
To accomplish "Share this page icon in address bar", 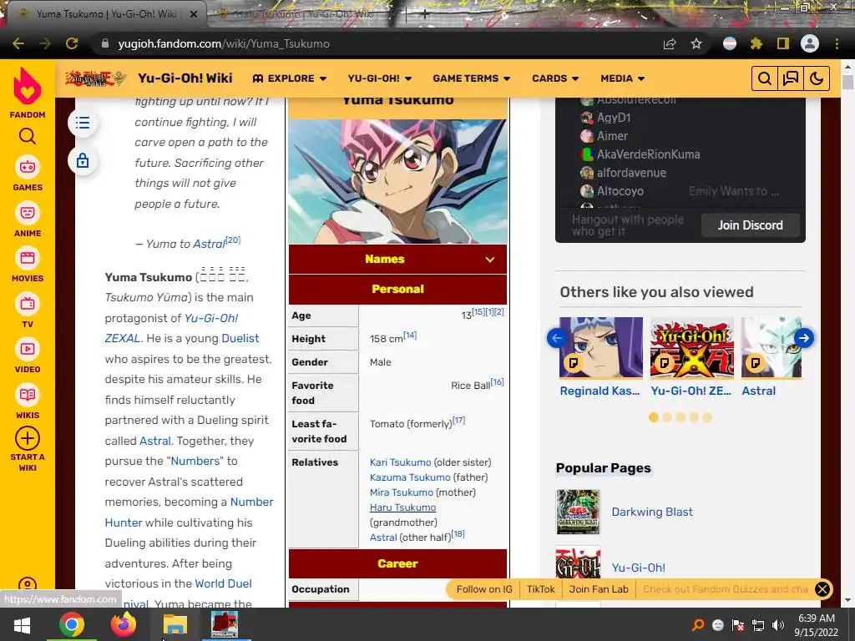I will coord(670,43).
